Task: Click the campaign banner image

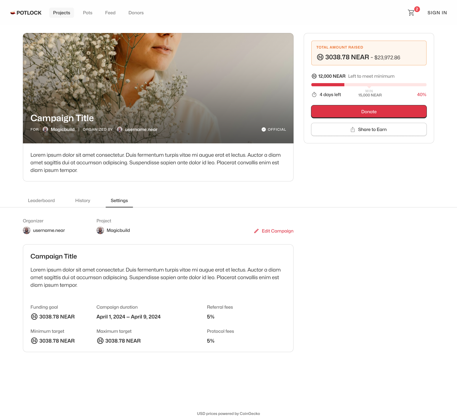Action: coord(158,88)
